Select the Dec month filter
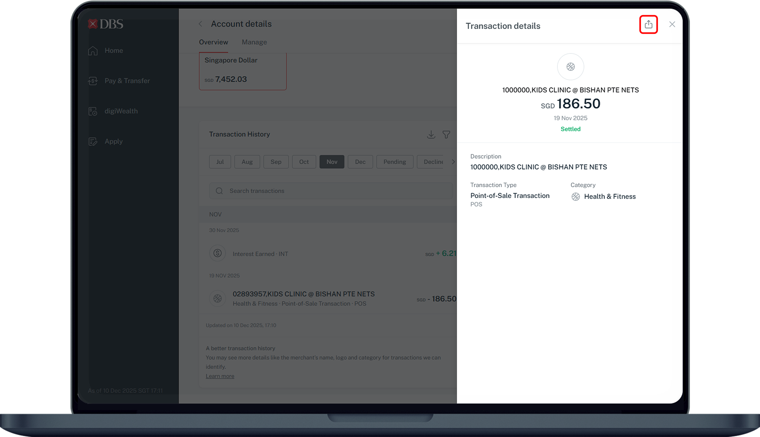Viewport: 760px width, 437px height. click(360, 162)
